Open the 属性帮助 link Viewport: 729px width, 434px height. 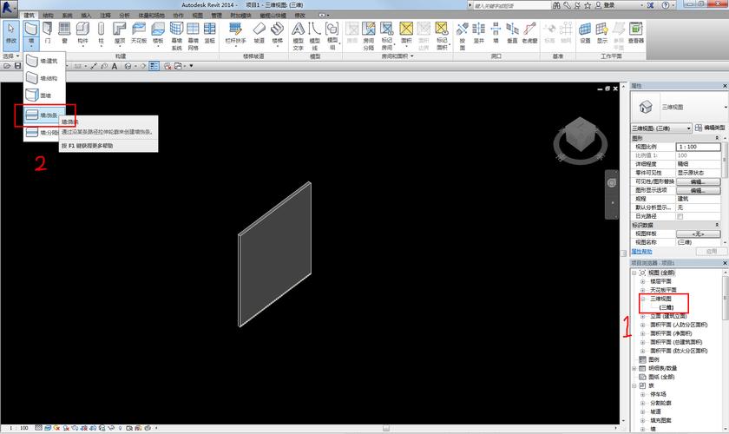point(641,252)
